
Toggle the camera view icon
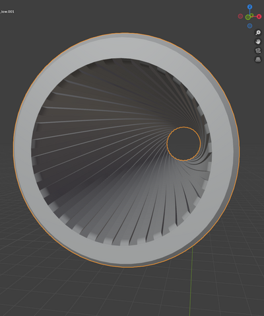258,50
